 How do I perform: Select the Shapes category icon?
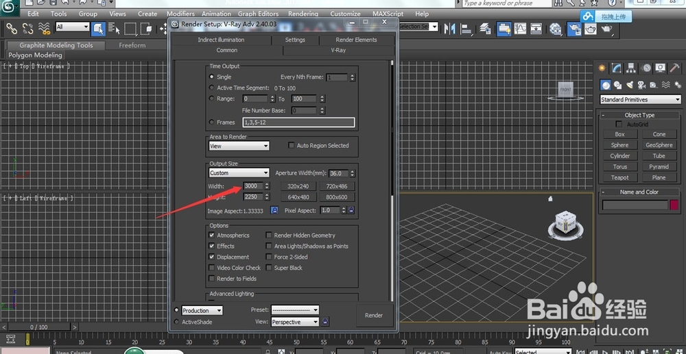618,85
